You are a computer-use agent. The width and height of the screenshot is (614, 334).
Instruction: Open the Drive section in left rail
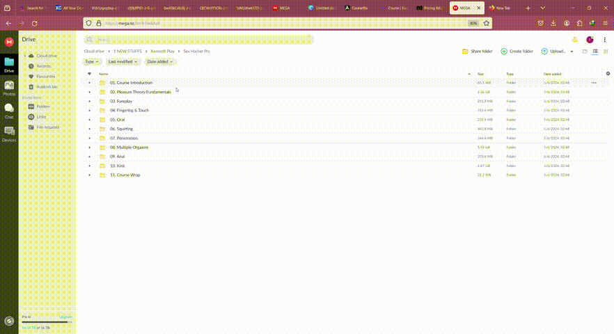[x=9, y=65]
